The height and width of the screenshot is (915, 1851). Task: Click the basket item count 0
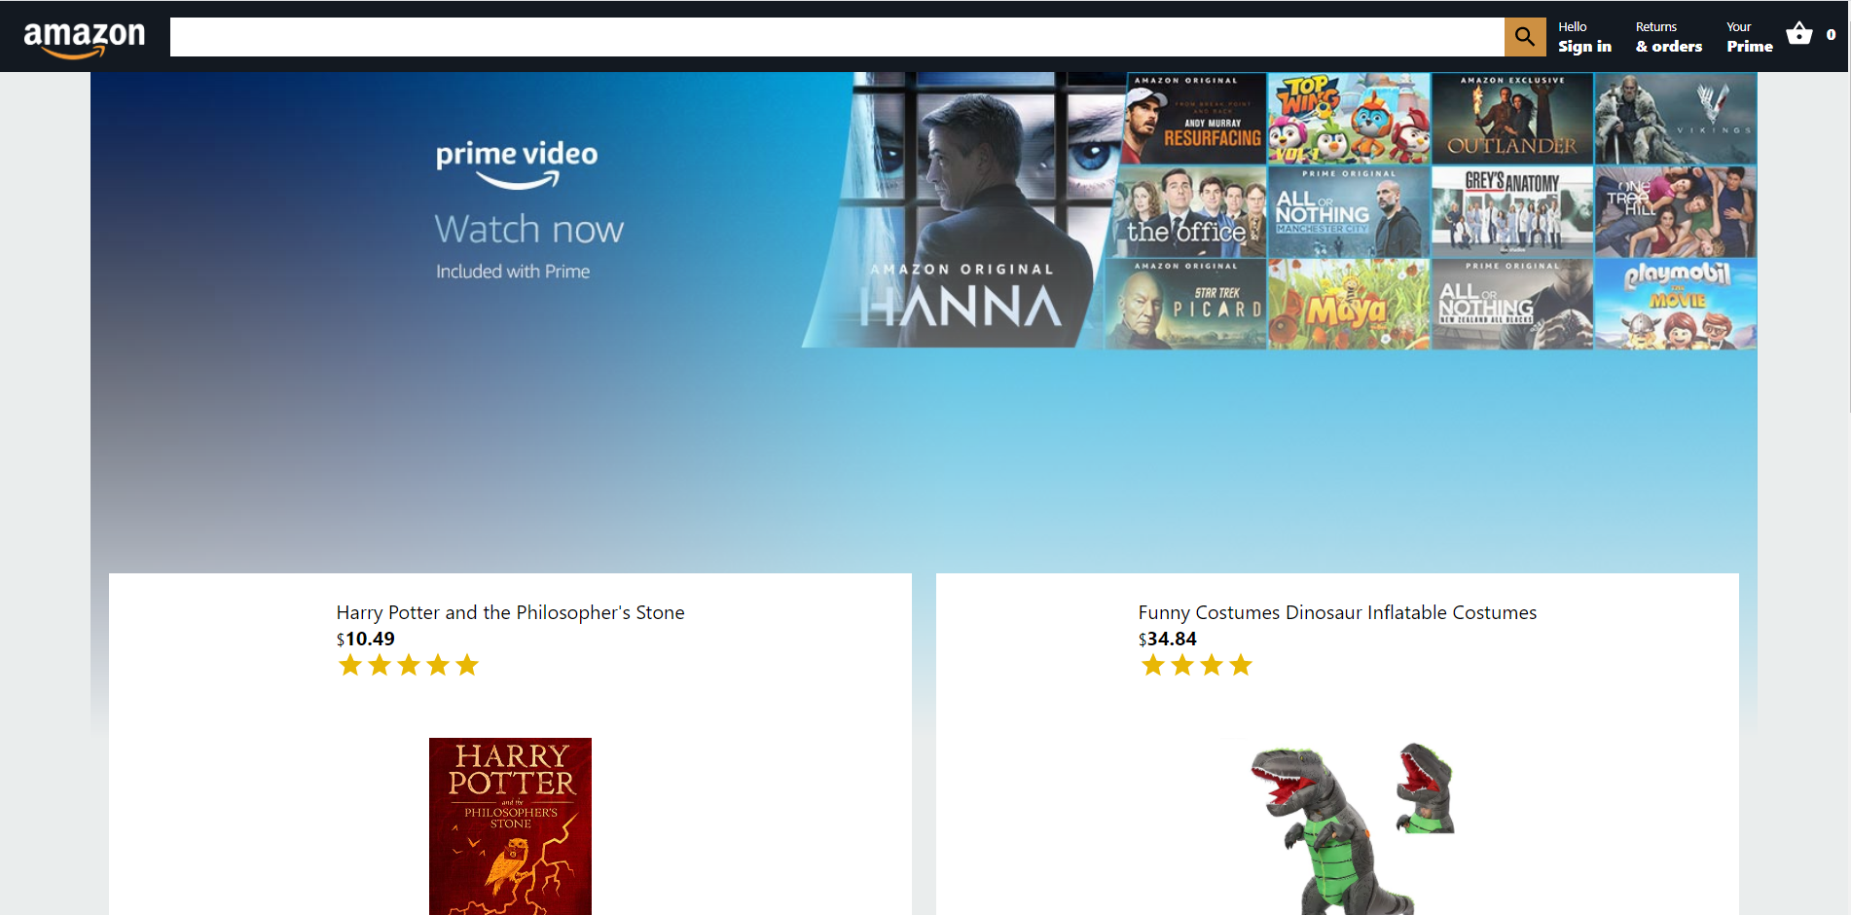click(1831, 35)
